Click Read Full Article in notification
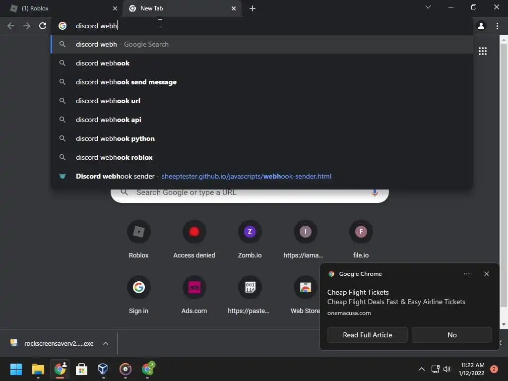Viewport: 508px width, 381px height. pyautogui.click(x=368, y=335)
